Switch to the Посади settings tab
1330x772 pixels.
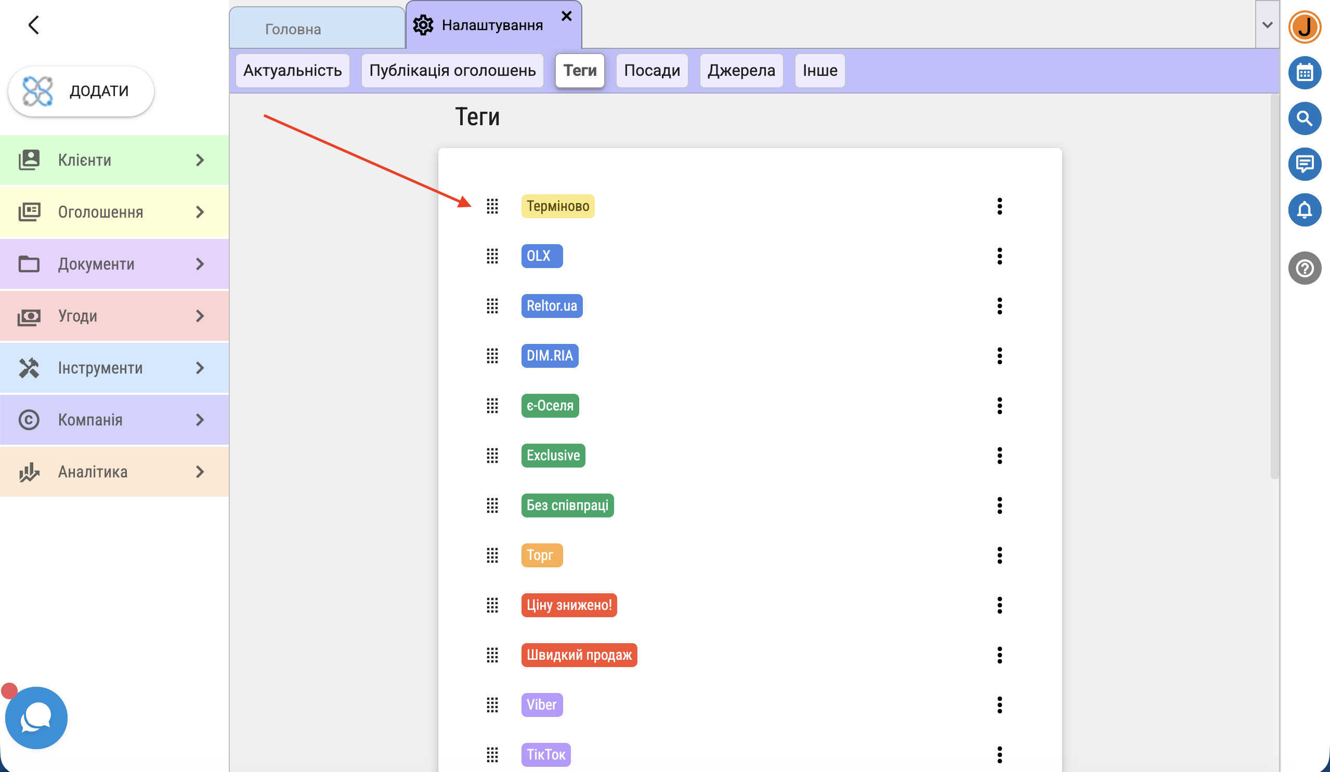click(x=651, y=71)
